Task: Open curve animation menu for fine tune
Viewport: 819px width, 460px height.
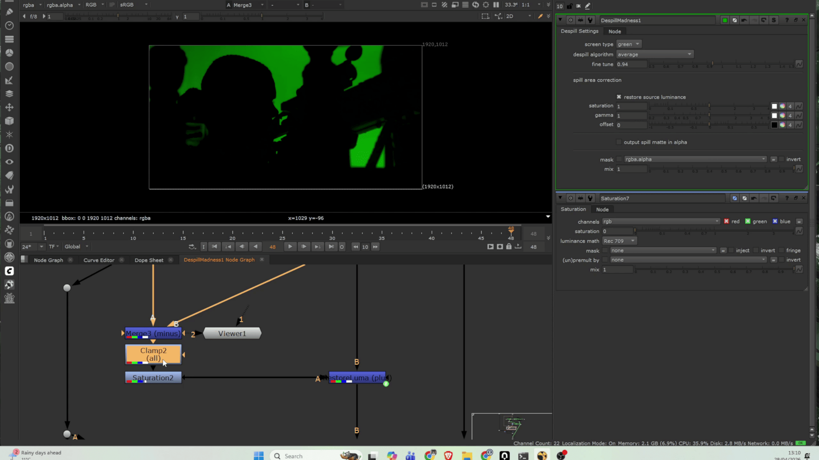Action: (799, 64)
